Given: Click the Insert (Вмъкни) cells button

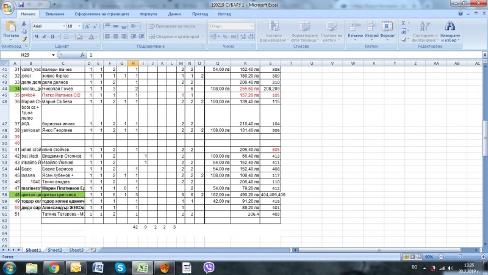Looking at the screenshot, I should [356, 31].
